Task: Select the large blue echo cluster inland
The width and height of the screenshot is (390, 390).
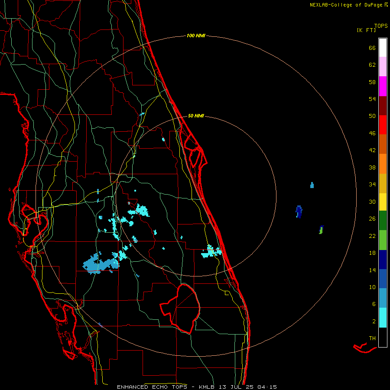Action: pyautogui.click(x=101, y=264)
